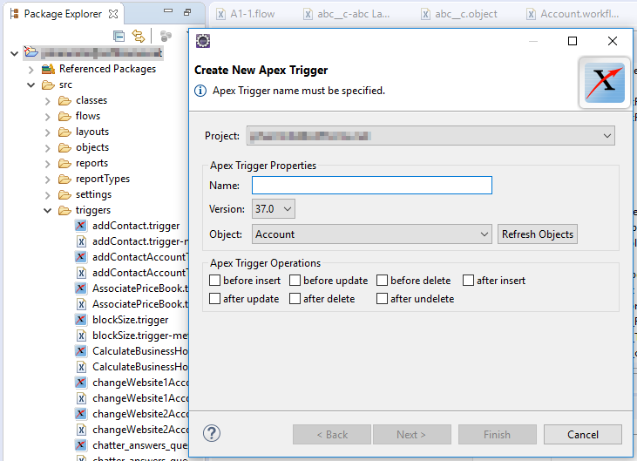637x461 pixels.
Task: Open the dialog help question mark icon
Action: pyautogui.click(x=212, y=433)
